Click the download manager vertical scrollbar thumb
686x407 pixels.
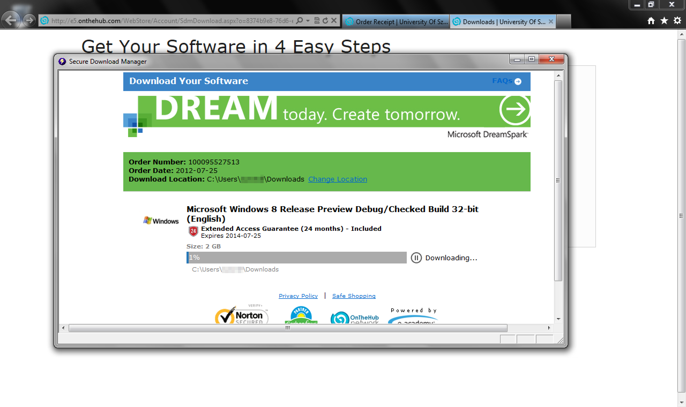[558, 180]
